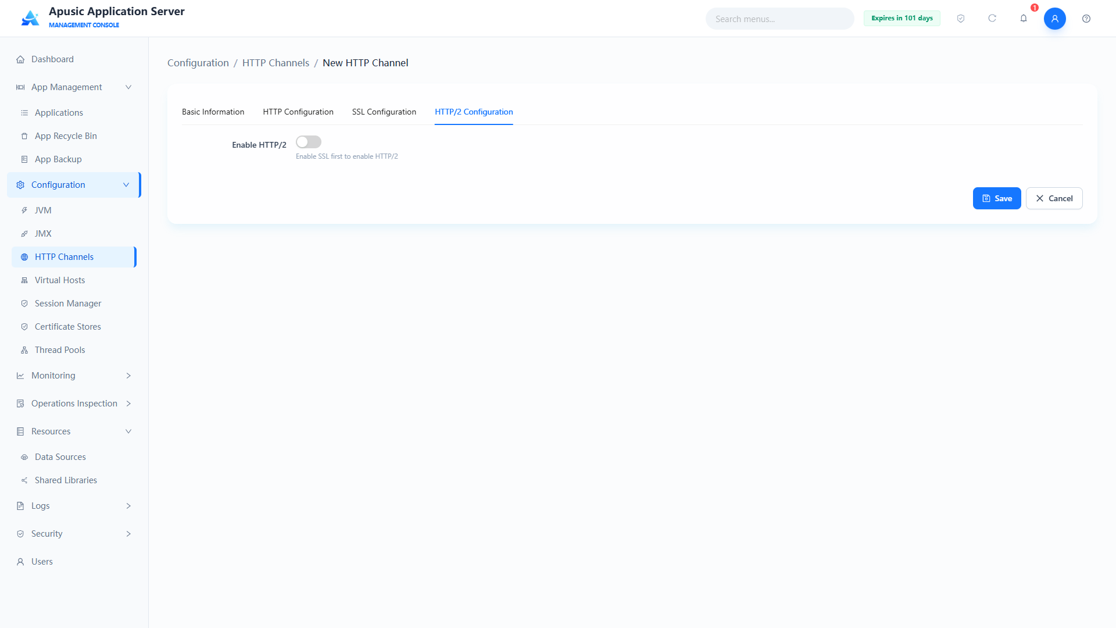Select the HTTP/2 Configuration tab

(x=474, y=112)
